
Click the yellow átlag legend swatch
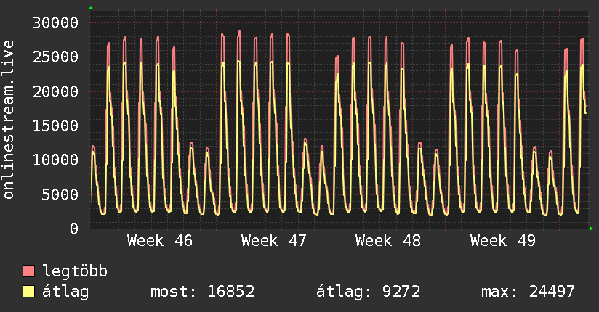(x=28, y=292)
